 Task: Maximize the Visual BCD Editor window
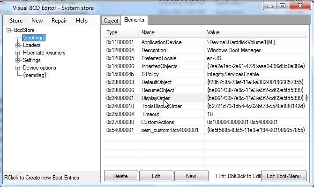[x=282, y=6]
